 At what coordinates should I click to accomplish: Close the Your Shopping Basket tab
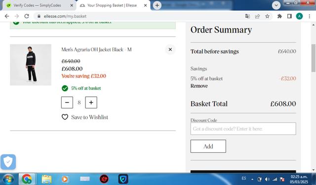click(145, 5)
